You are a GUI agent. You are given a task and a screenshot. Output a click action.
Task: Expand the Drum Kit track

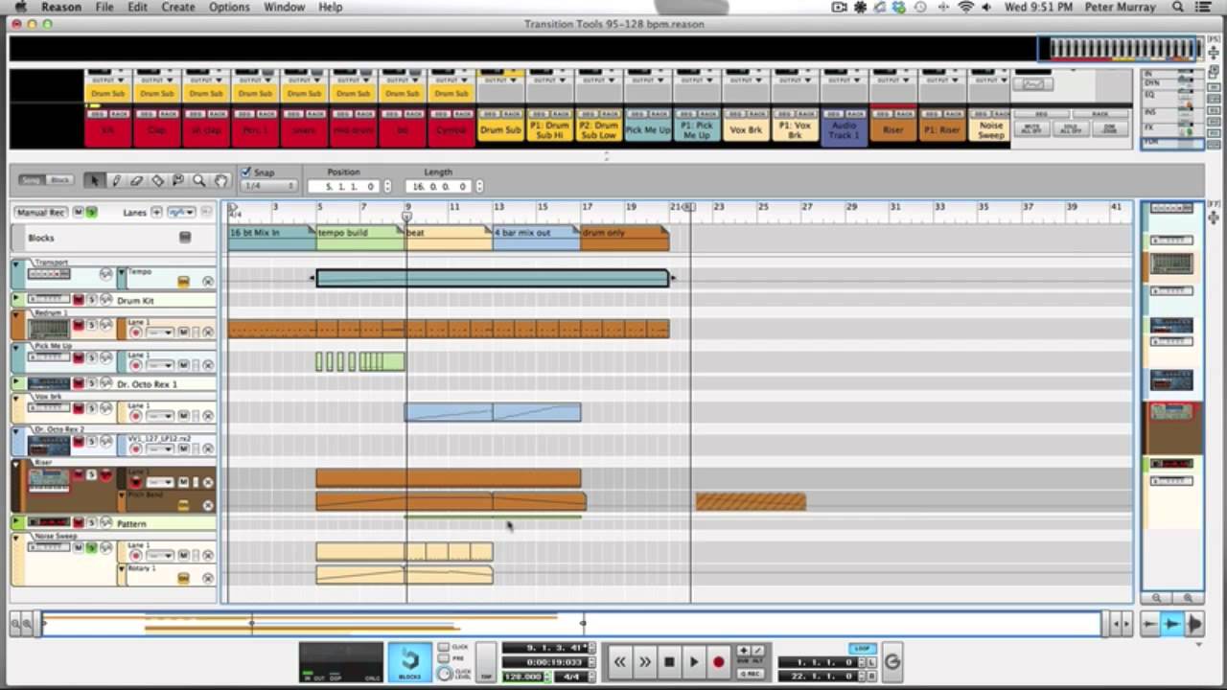pyautogui.click(x=16, y=300)
